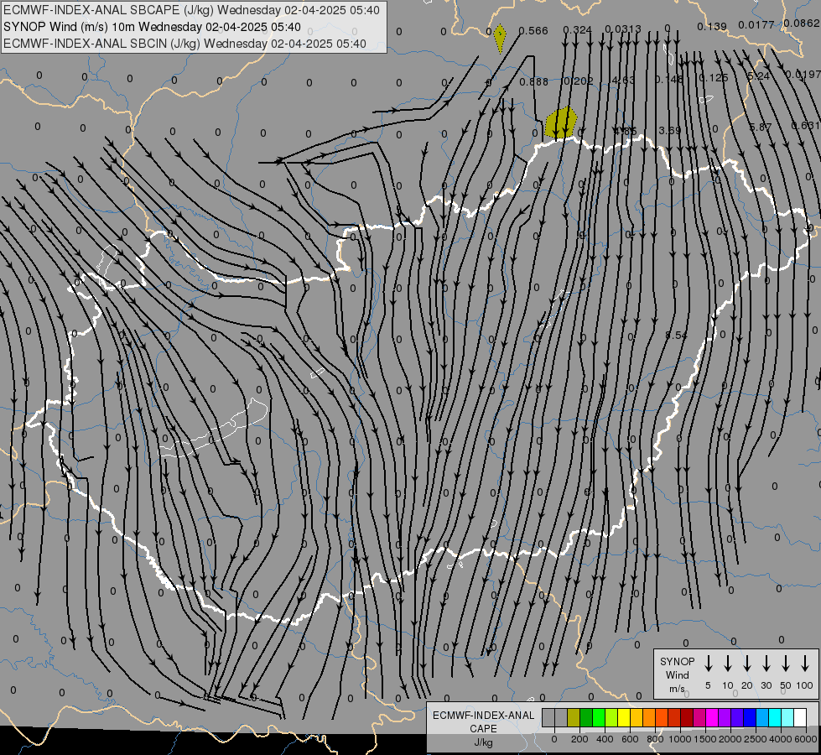
Task: Pick the dark red legend swatch near 1000
Action: [x=687, y=718]
